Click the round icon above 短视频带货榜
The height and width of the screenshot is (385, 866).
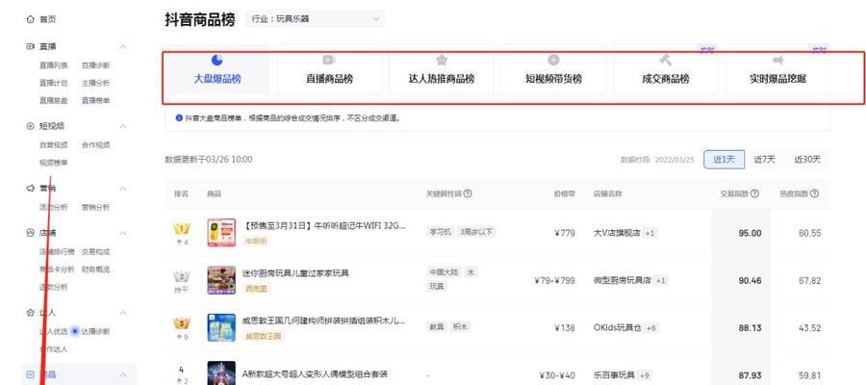click(x=553, y=60)
